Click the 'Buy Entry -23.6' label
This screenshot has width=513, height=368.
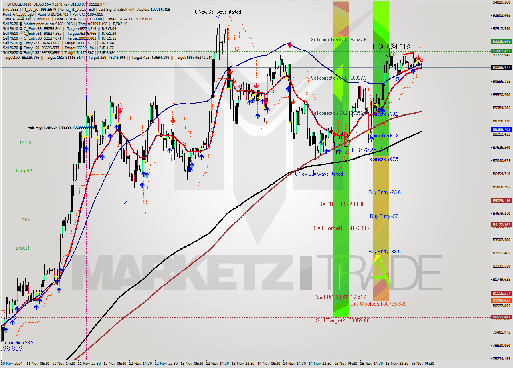click(384, 192)
